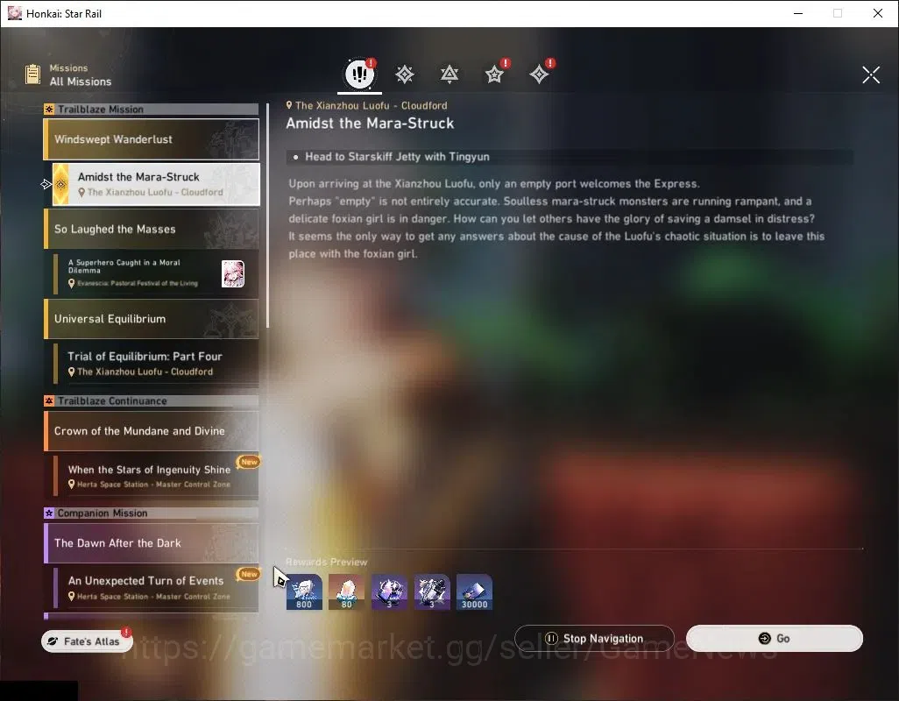899x701 pixels.
Task: Click the tracking diamond icon on Amidst the Mara-Struck
Action: 60,184
